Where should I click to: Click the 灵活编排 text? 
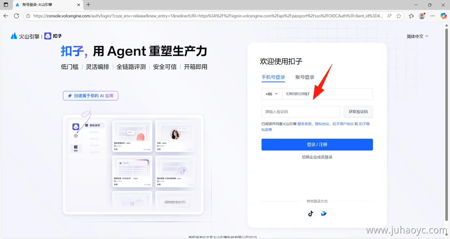[97, 67]
